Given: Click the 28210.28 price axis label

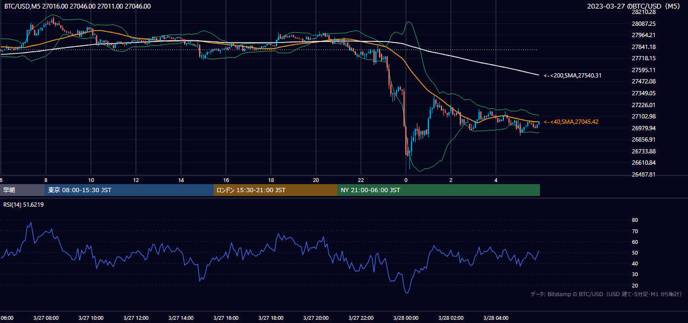Looking at the screenshot, I should (x=644, y=12).
